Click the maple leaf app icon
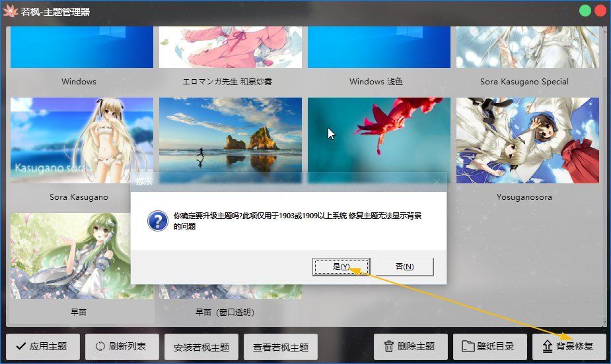 (x=10, y=11)
